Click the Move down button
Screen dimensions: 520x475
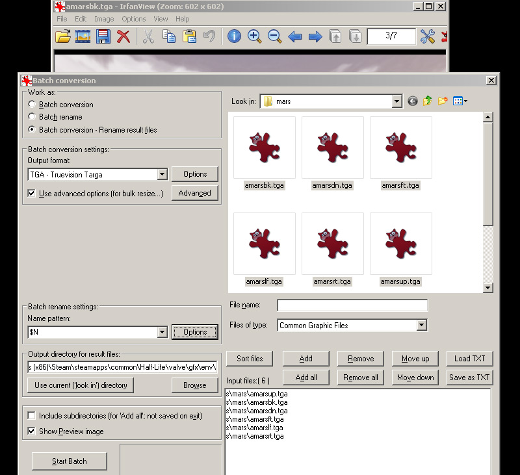[x=415, y=378]
